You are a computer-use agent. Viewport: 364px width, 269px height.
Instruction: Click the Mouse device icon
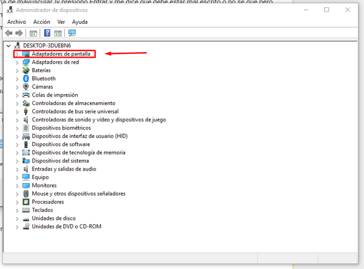point(25,194)
